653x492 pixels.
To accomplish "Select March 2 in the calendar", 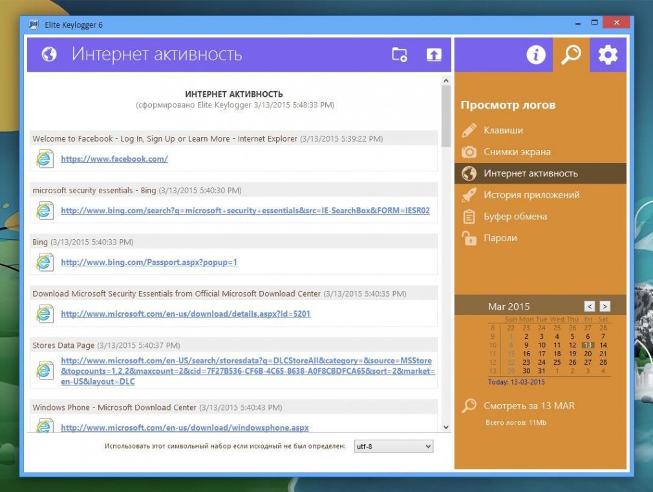I will (x=526, y=337).
